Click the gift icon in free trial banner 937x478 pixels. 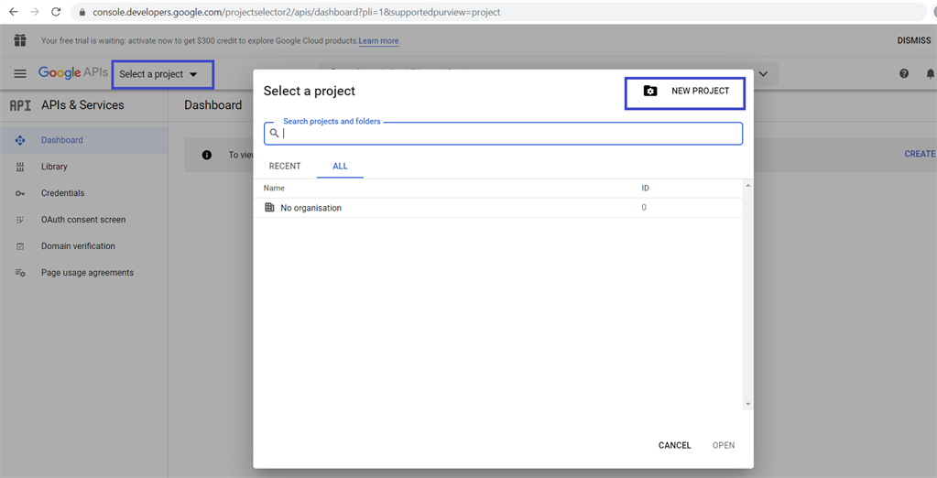[20, 40]
